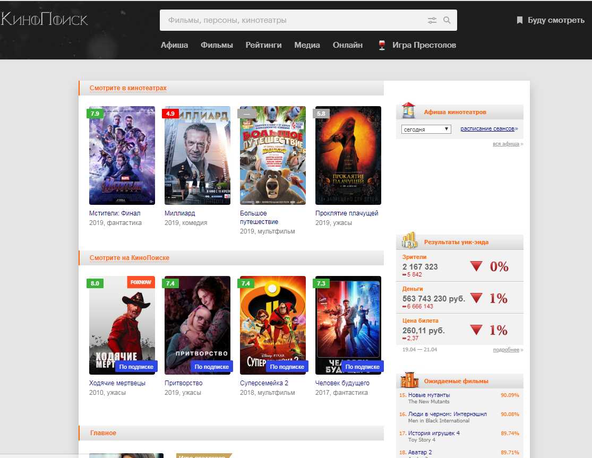Click the Большое путешествие title link
Screen dimensions: 592x458
point(259,218)
